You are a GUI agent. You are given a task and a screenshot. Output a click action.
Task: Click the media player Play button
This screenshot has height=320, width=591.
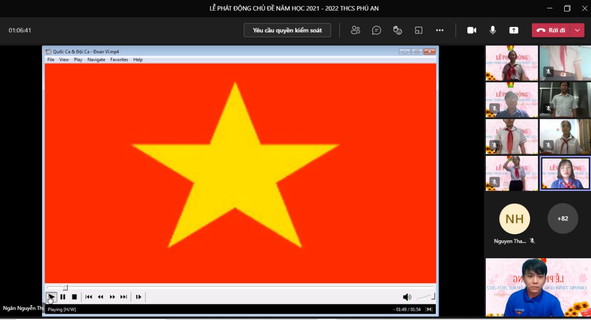pyautogui.click(x=51, y=297)
